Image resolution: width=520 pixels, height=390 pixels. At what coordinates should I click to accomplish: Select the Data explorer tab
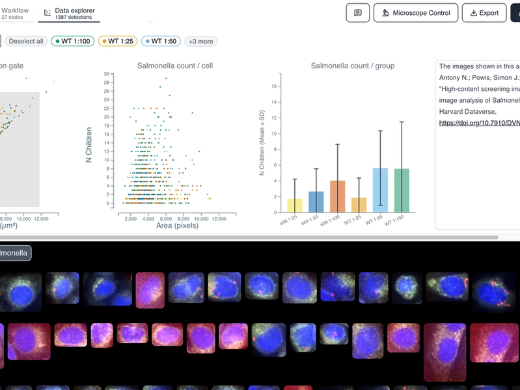(69, 13)
